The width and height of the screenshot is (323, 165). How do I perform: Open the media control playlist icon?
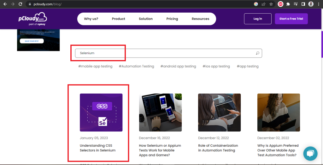pyautogui.click(x=296, y=4)
